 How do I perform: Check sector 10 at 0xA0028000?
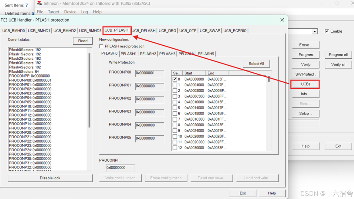point(175,136)
